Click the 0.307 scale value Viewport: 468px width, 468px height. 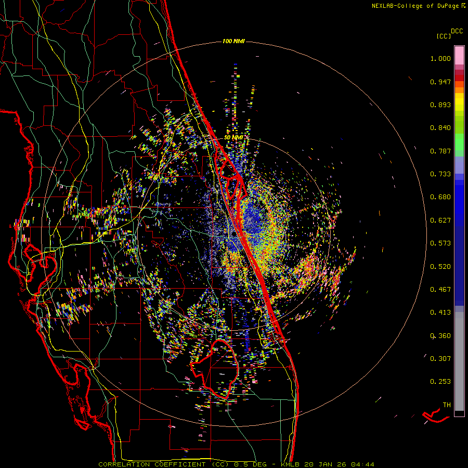coord(440,359)
